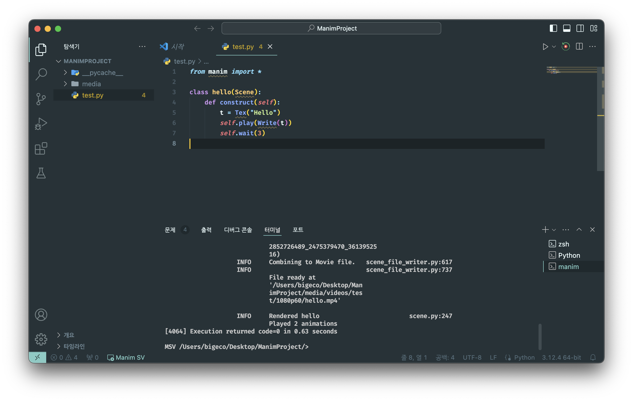The image size is (633, 401).
Task: Toggle the bottom panel visibility
Action: click(567, 28)
